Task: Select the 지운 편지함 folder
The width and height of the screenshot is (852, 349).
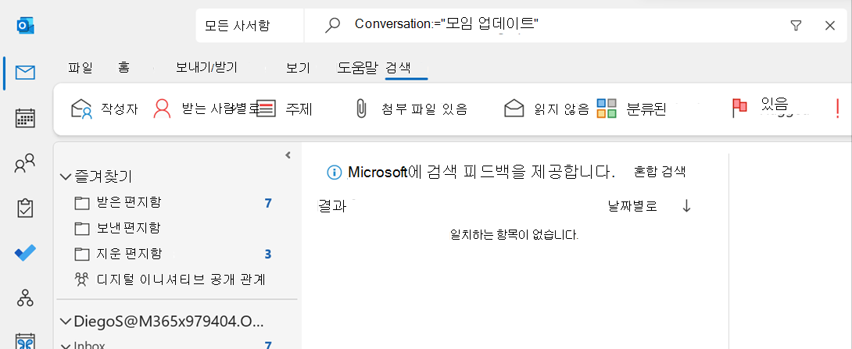Action: pos(173,254)
